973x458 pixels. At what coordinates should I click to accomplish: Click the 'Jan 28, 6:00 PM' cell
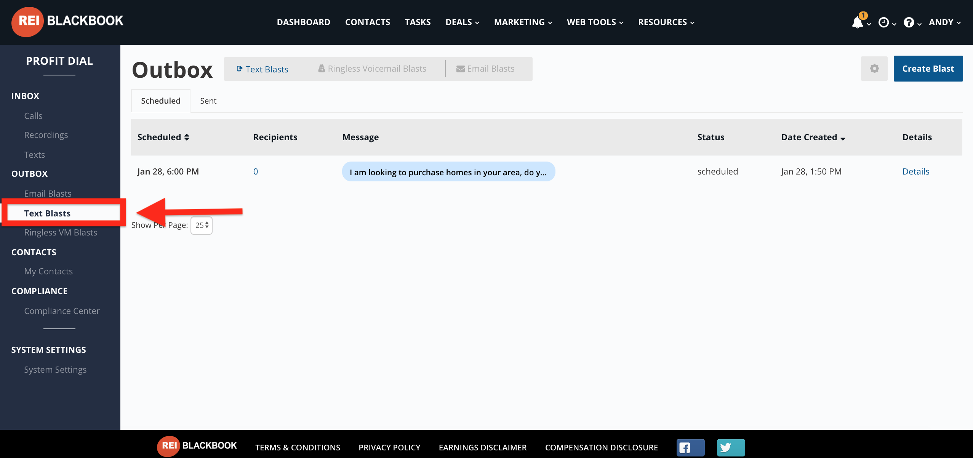168,171
